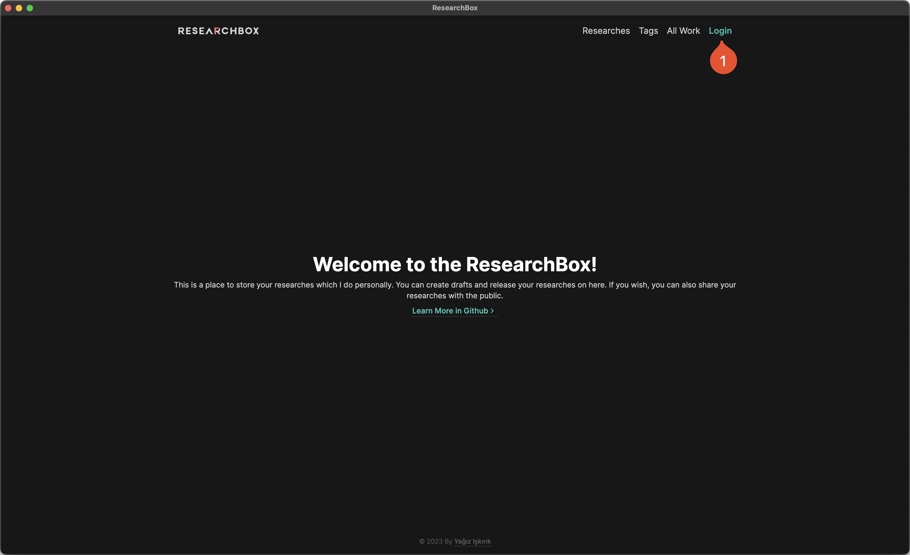Minimize the window with yellow button
910x555 pixels.
coord(19,8)
